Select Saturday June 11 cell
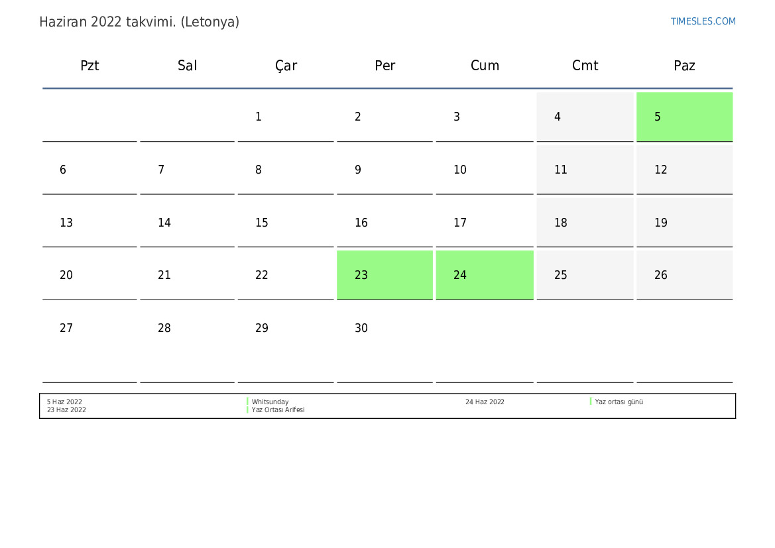Screen dimensions: 775x548 coord(585,170)
